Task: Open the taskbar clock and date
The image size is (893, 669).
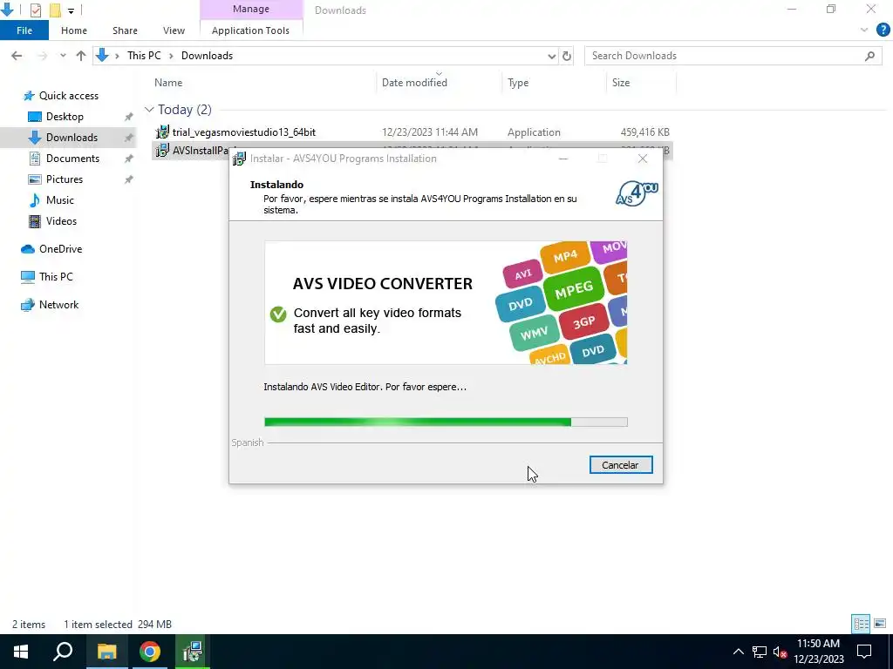Action: (x=818, y=652)
